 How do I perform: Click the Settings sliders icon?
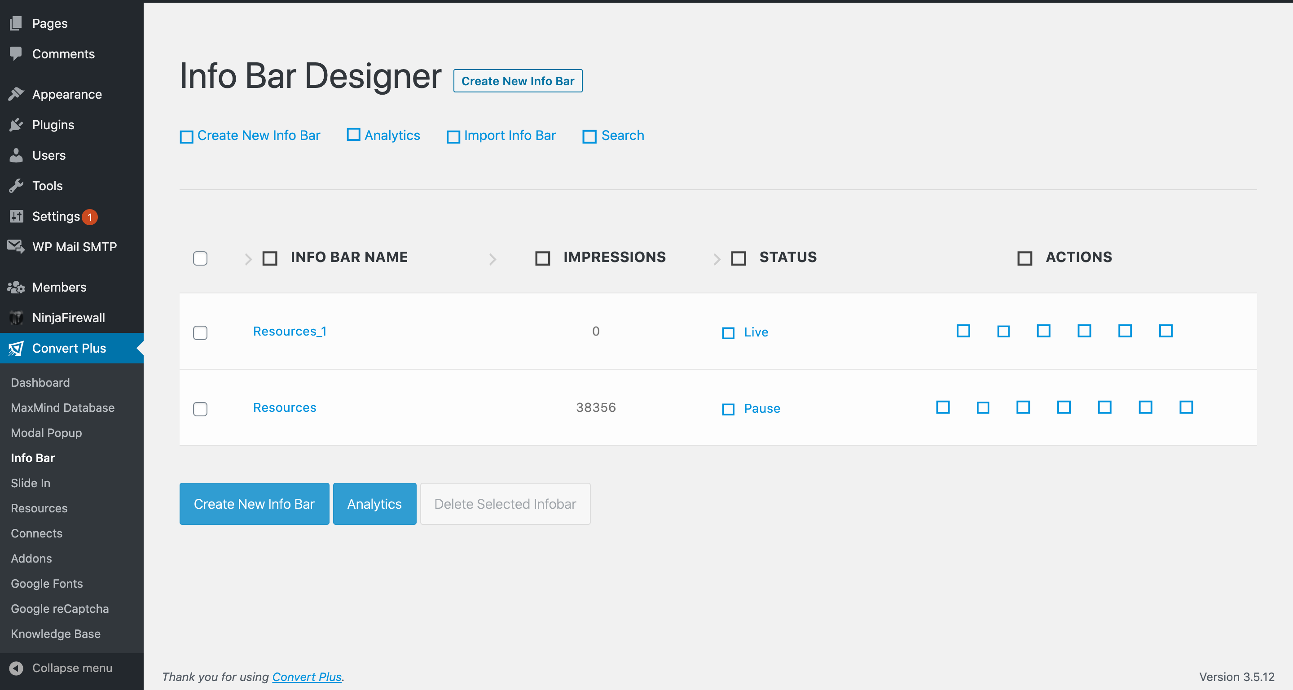16,216
